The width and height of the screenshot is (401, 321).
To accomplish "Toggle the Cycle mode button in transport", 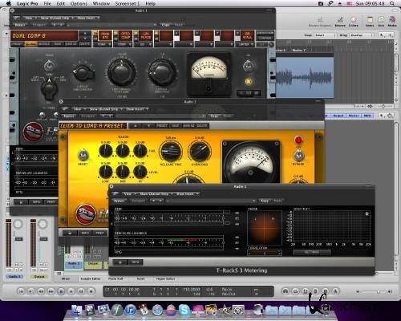I will click(295, 291).
